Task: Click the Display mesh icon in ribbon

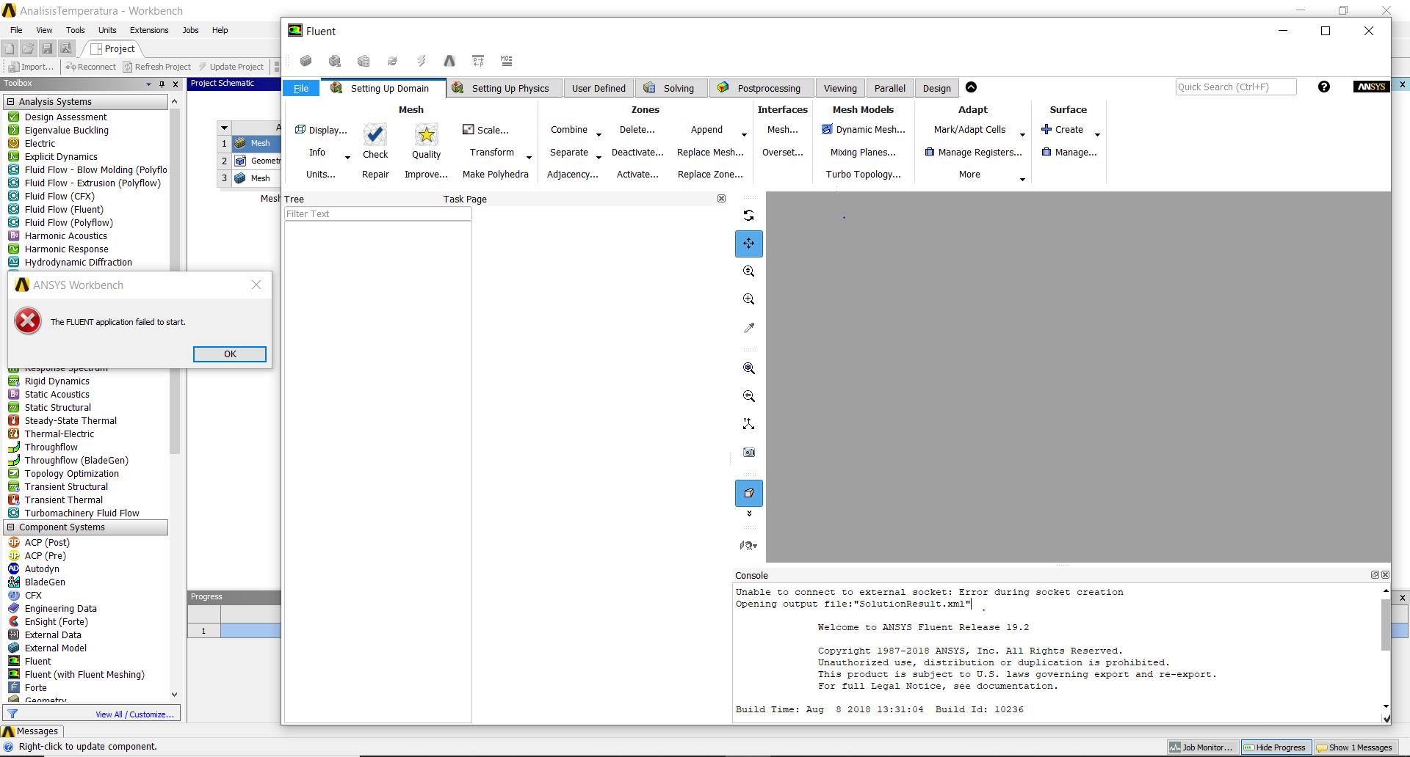Action: click(x=300, y=130)
